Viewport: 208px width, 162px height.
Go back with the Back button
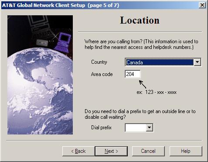78,151
